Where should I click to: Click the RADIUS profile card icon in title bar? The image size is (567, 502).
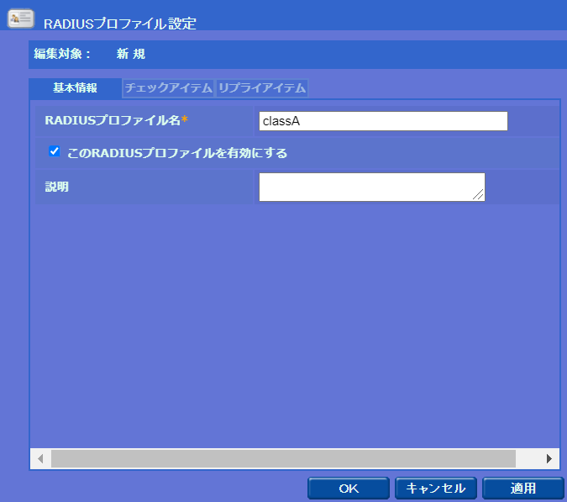[x=21, y=18]
